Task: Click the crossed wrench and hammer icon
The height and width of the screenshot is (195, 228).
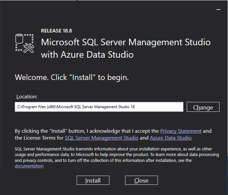Action: (29, 48)
